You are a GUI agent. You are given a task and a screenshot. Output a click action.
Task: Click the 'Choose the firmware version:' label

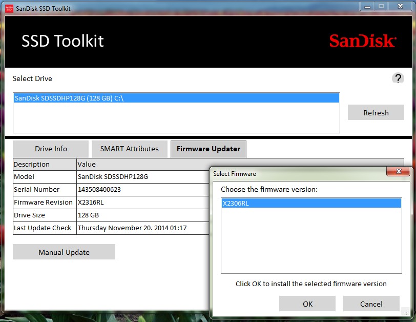pos(269,189)
